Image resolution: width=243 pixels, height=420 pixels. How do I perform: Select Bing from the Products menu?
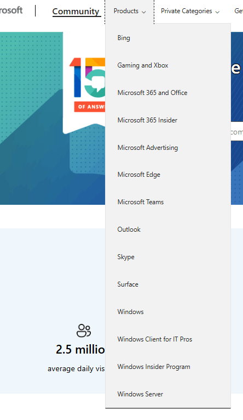(x=168, y=38)
